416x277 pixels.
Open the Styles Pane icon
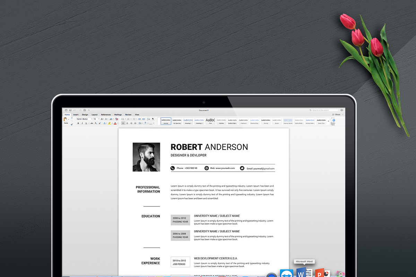333,121
